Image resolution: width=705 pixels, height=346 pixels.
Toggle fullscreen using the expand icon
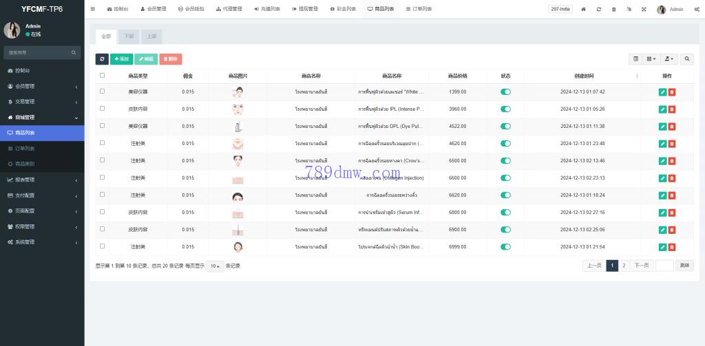(644, 9)
